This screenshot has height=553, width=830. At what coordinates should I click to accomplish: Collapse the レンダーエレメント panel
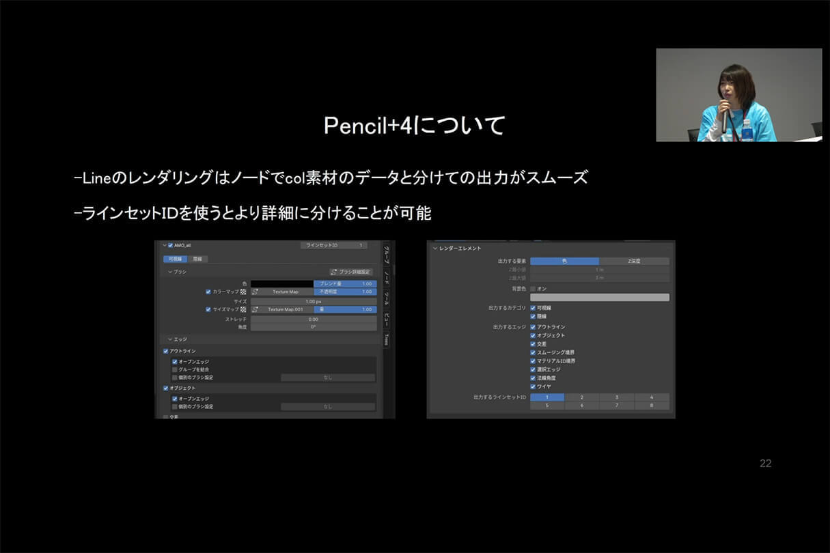(434, 249)
